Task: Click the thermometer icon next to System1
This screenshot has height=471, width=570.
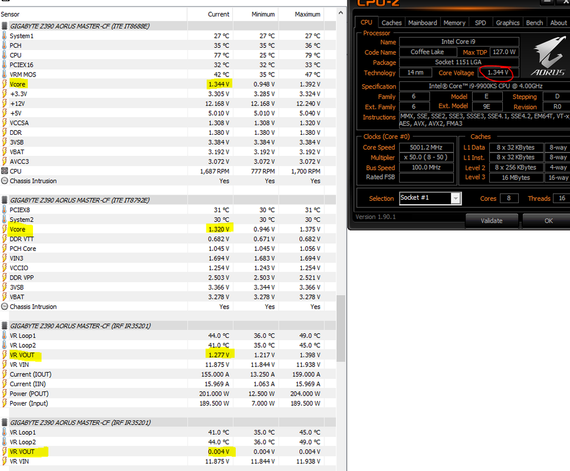Action: [4, 35]
